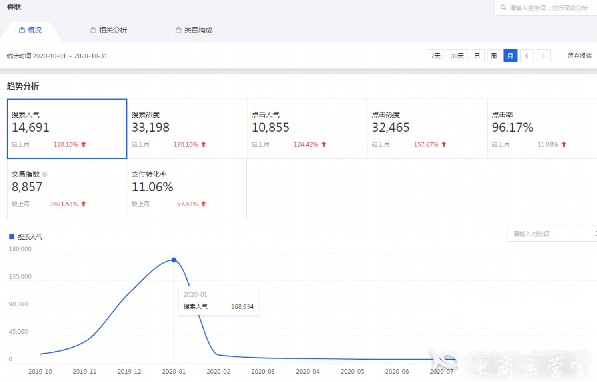Click the 168,934 tooltip value

coord(242,306)
